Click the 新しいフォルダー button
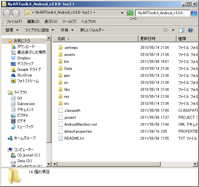Image resolution: width=199 pixels, height=187 pixels. pos(92,30)
